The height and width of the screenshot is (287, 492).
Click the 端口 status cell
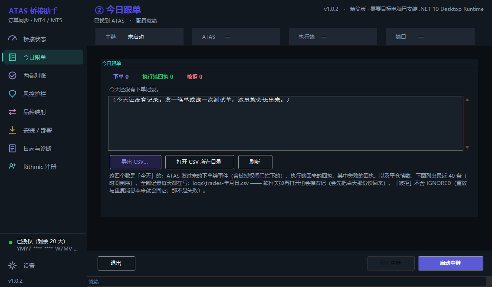(x=430, y=37)
